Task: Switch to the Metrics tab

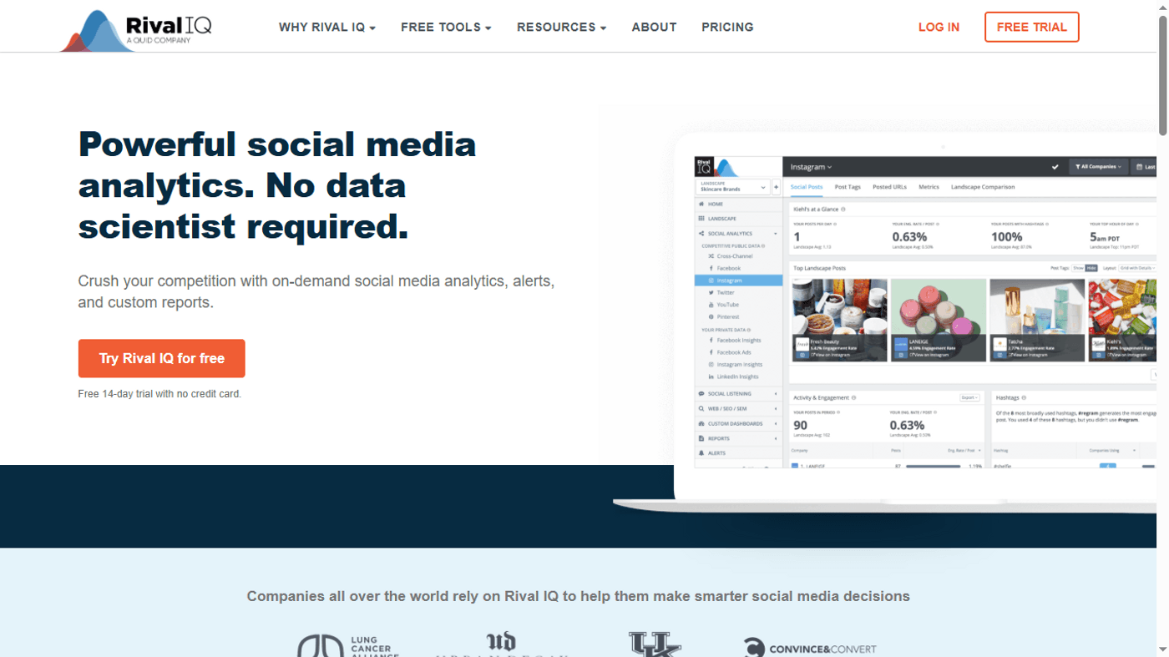Action: click(x=929, y=187)
